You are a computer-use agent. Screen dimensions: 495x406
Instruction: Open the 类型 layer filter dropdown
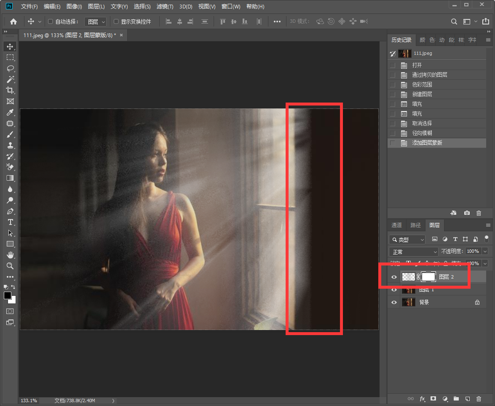pyautogui.click(x=407, y=239)
